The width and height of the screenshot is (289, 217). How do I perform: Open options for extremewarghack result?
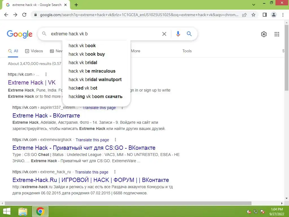pyautogui.click(x=115, y=140)
